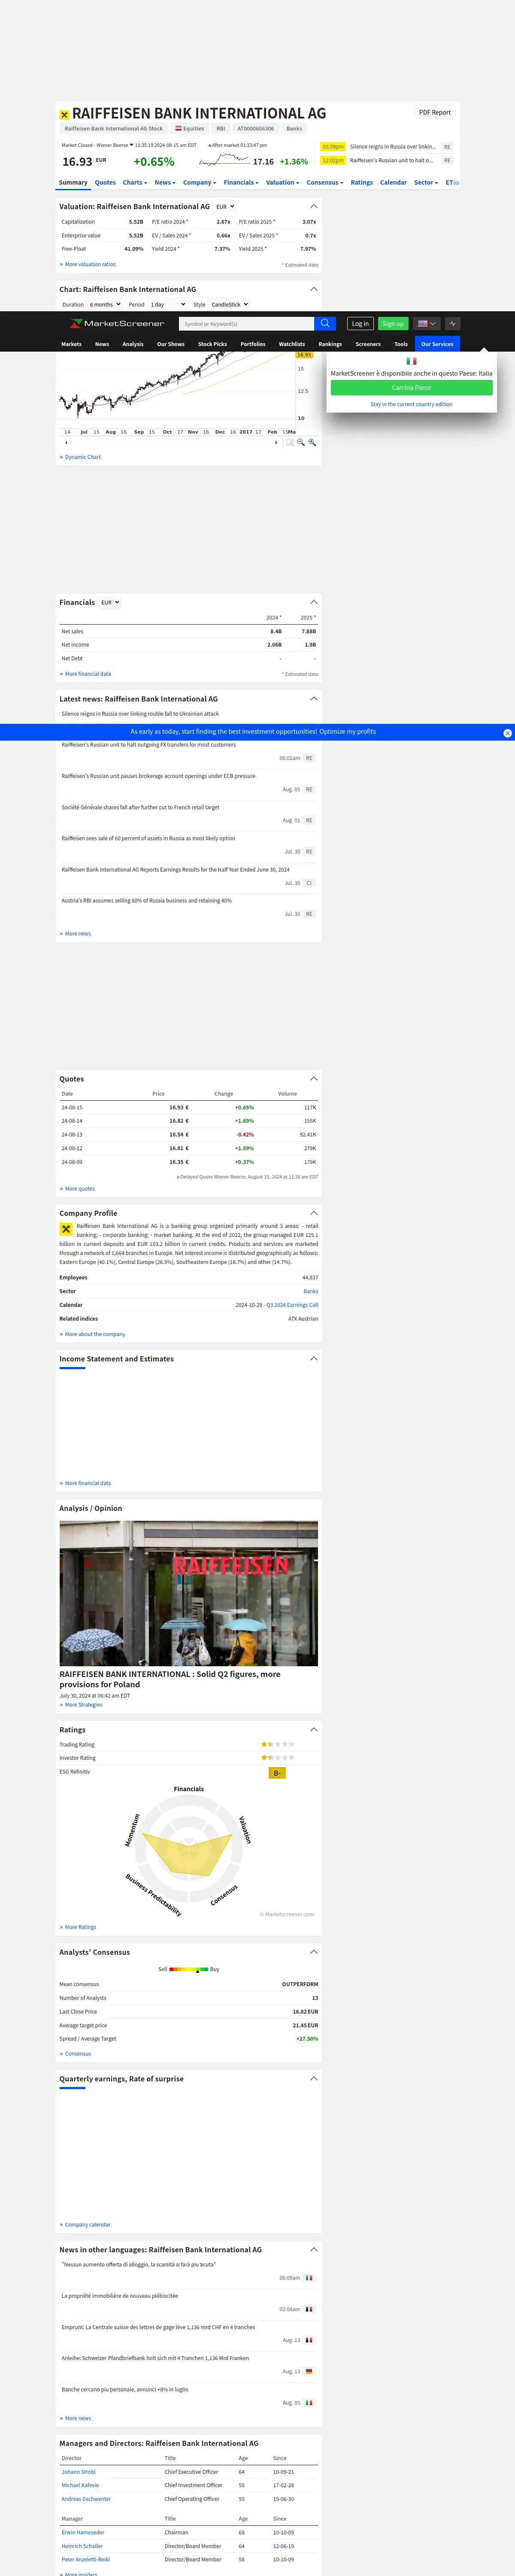Viewport: 515px width, 2576px height.
Task: Click the green Cambia Paese button
Action: click(411, 387)
